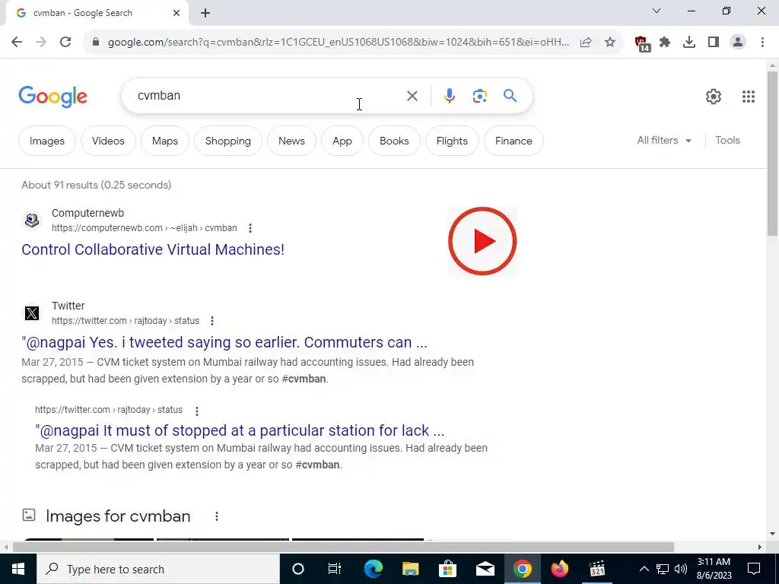
Task: Open the search Tools button
Action: (x=727, y=141)
